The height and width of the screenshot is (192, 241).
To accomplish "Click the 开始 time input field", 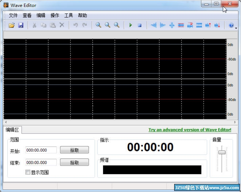I will coord(41,150).
